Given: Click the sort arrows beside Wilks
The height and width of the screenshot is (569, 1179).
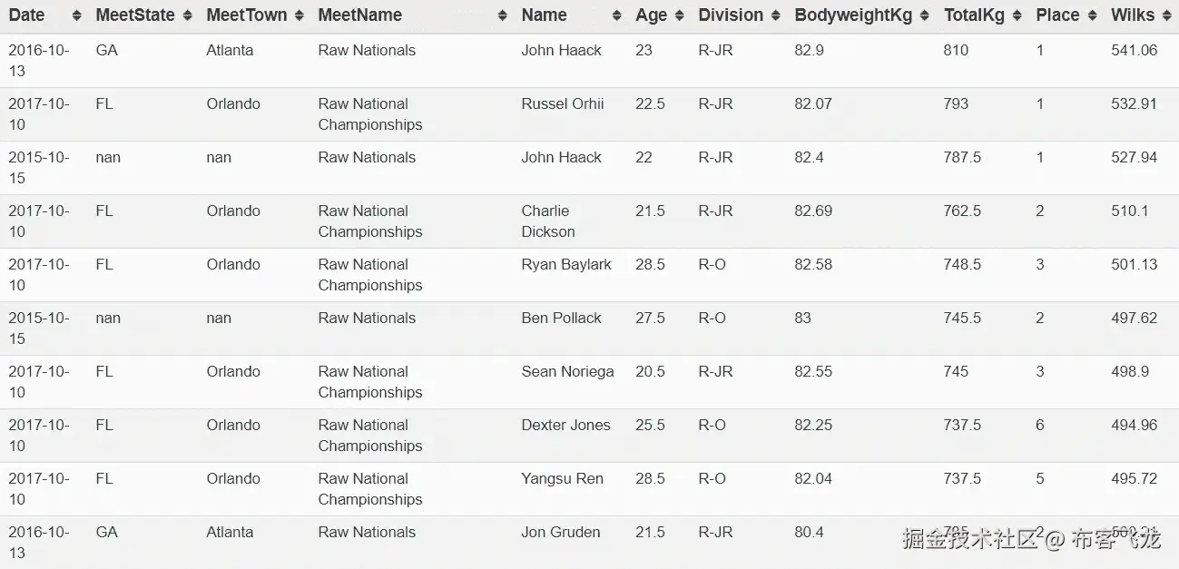Looking at the screenshot, I should click(x=1167, y=16).
